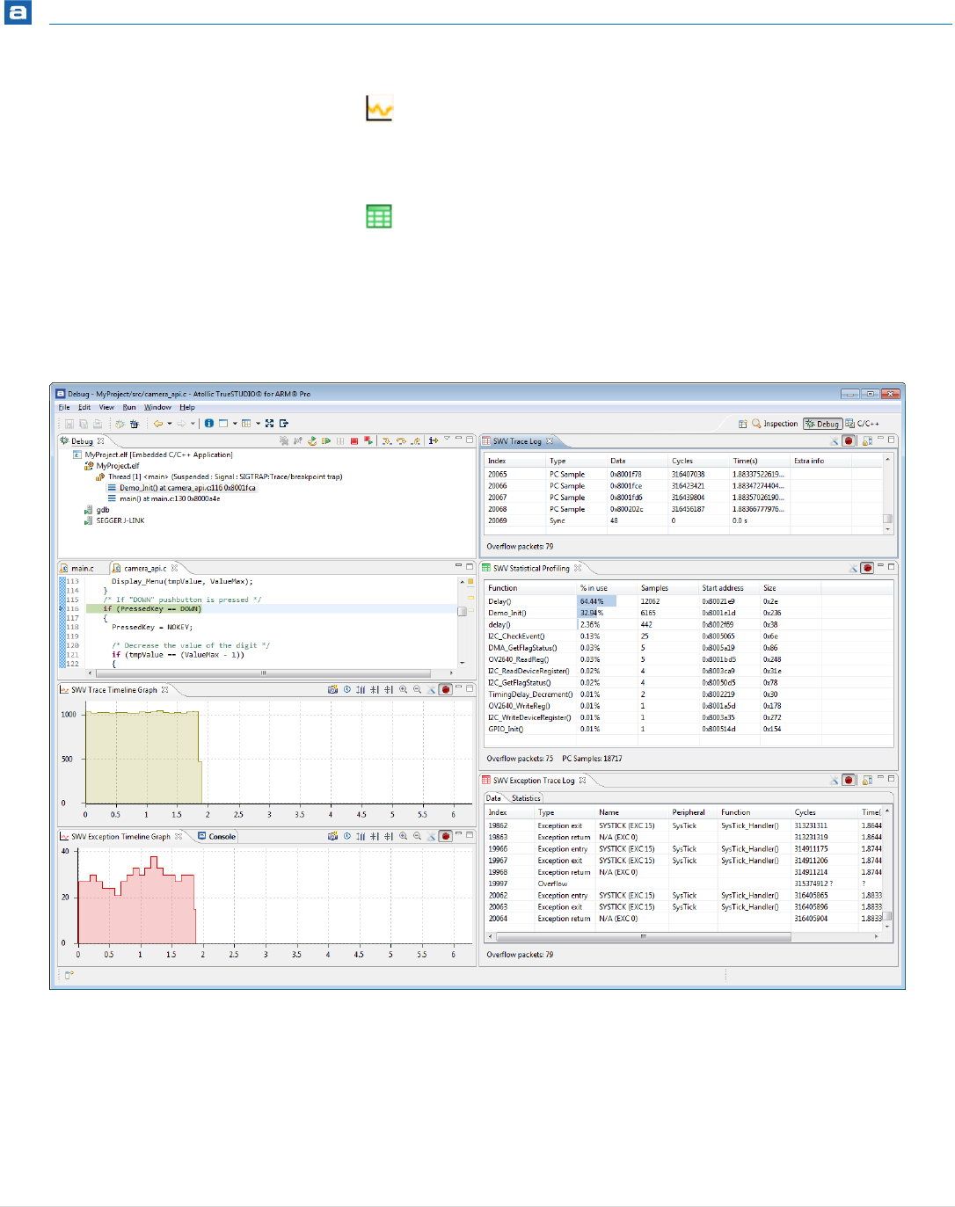The height and width of the screenshot is (1207, 955).
Task: Switch to the C/C++ perspective
Action: 862,424
